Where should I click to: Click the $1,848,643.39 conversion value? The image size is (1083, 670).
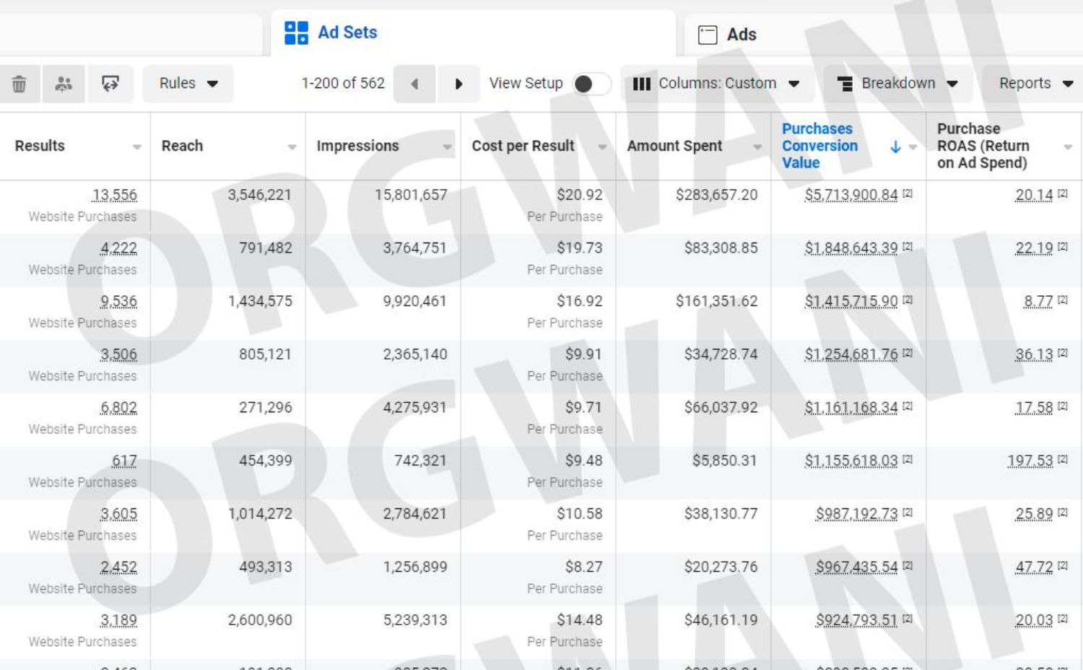(x=851, y=248)
